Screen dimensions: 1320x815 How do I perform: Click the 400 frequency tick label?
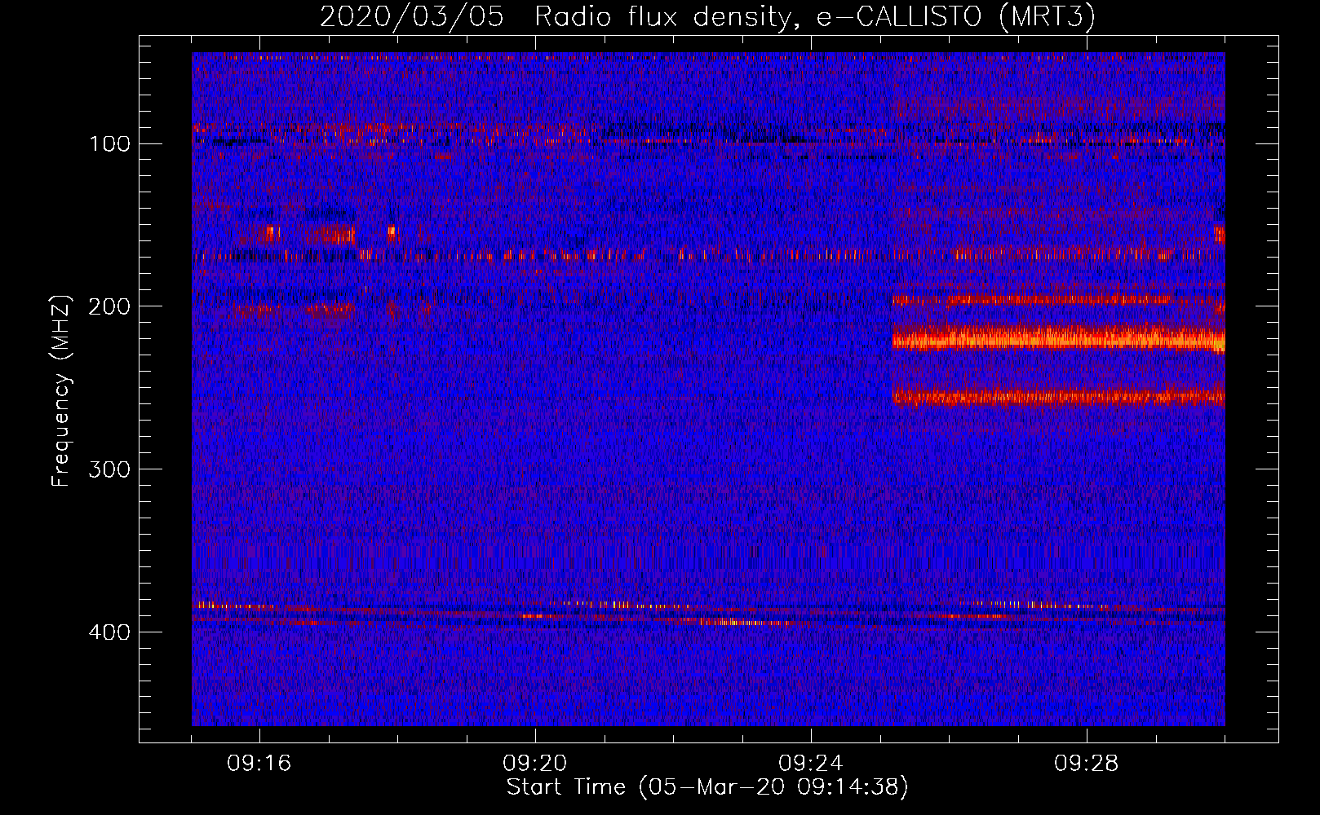pyautogui.click(x=110, y=632)
